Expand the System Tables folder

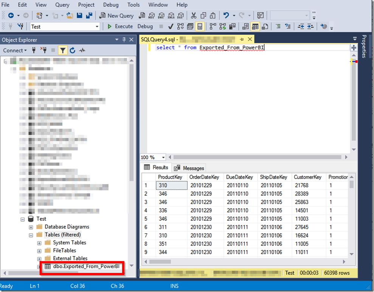point(39,243)
